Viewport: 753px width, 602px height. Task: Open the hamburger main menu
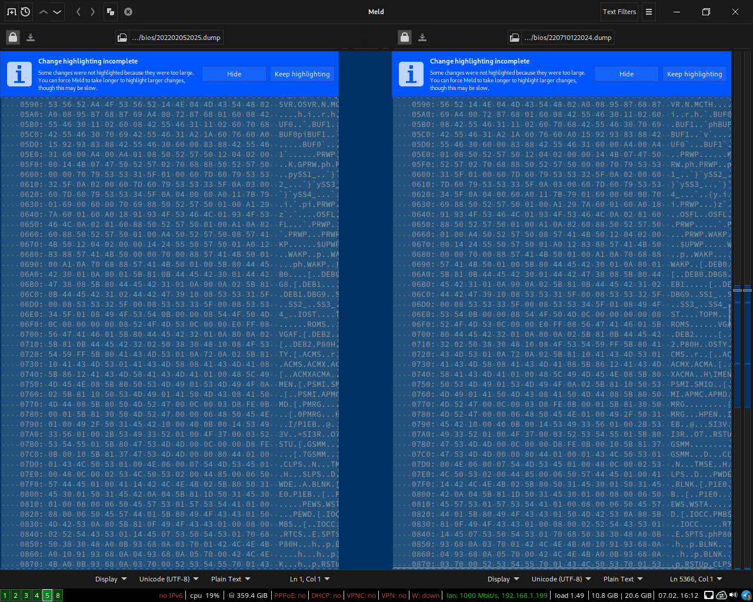(649, 12)
